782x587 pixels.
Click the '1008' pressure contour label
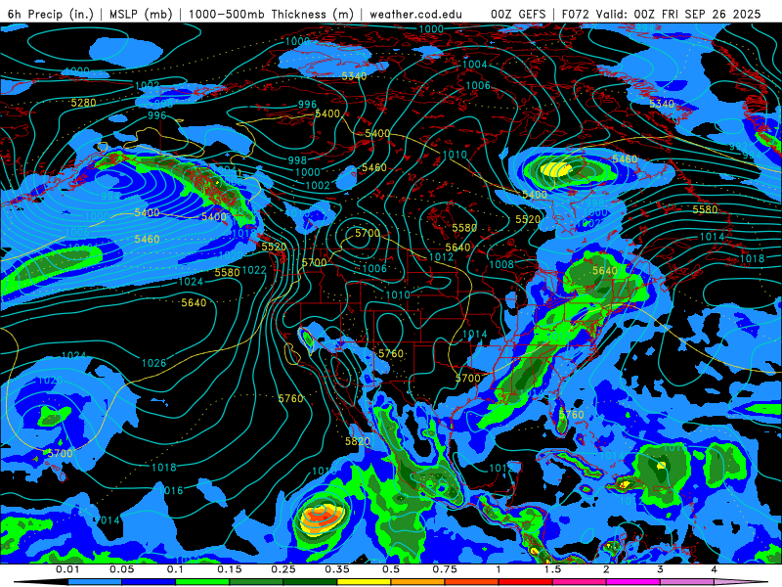click(x=501, y=264)
